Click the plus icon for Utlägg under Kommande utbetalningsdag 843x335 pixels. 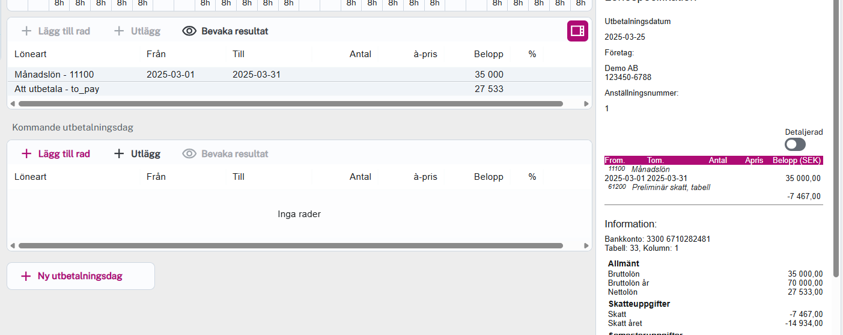[x=119, y=154]
